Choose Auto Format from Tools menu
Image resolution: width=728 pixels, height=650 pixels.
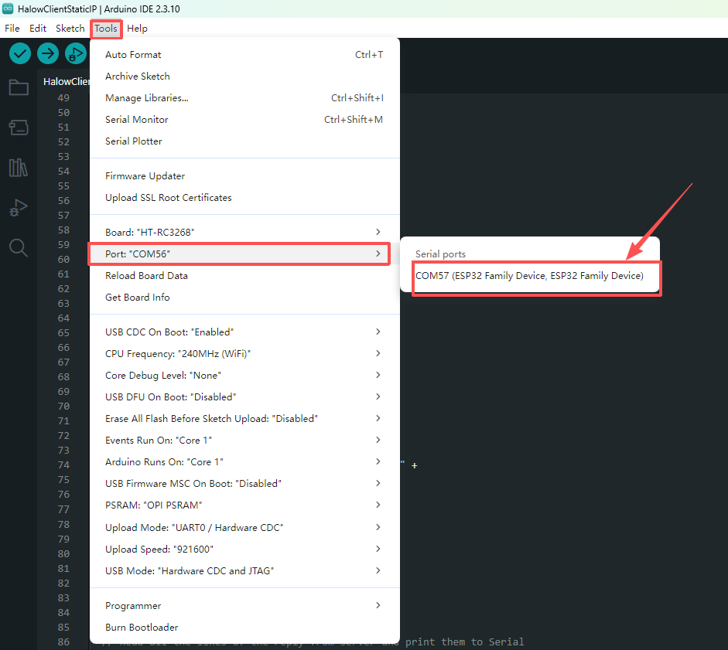[x=244, y=55]
